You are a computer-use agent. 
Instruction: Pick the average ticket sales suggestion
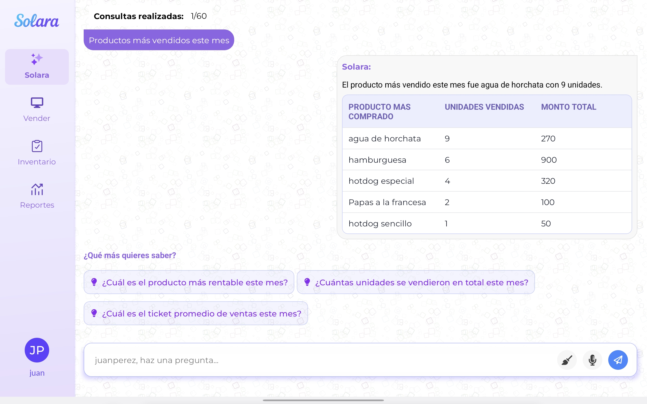(x=196, y=313)
